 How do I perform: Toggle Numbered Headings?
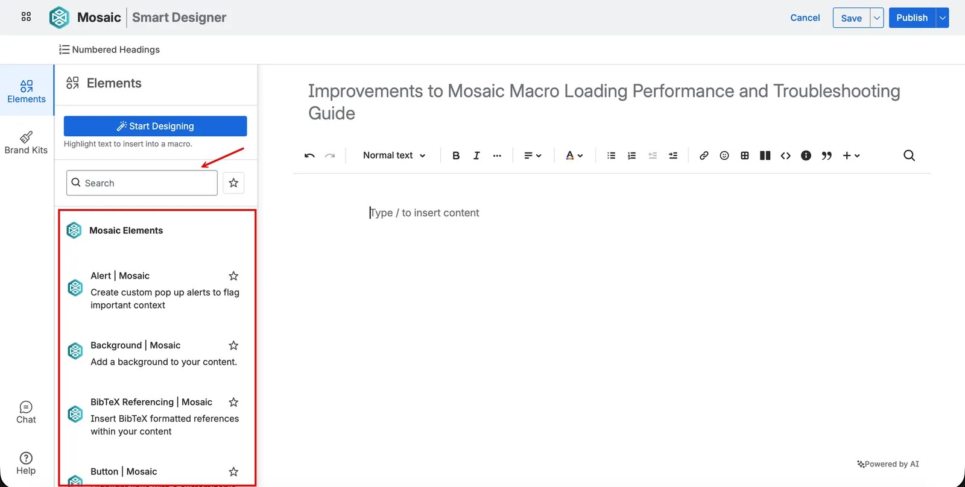109,49
